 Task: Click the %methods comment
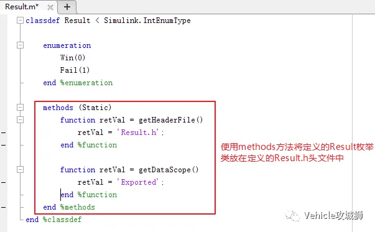point(78,207)
